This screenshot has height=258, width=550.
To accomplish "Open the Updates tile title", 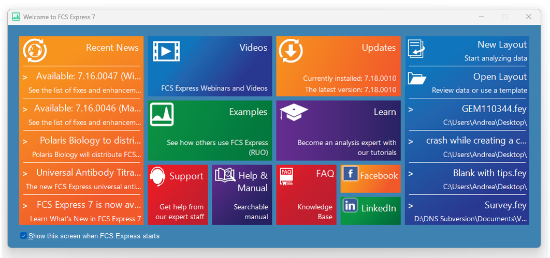I will (379, 48).
